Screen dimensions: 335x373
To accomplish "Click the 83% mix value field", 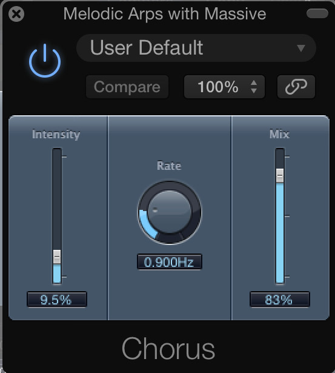I will 280,299.
